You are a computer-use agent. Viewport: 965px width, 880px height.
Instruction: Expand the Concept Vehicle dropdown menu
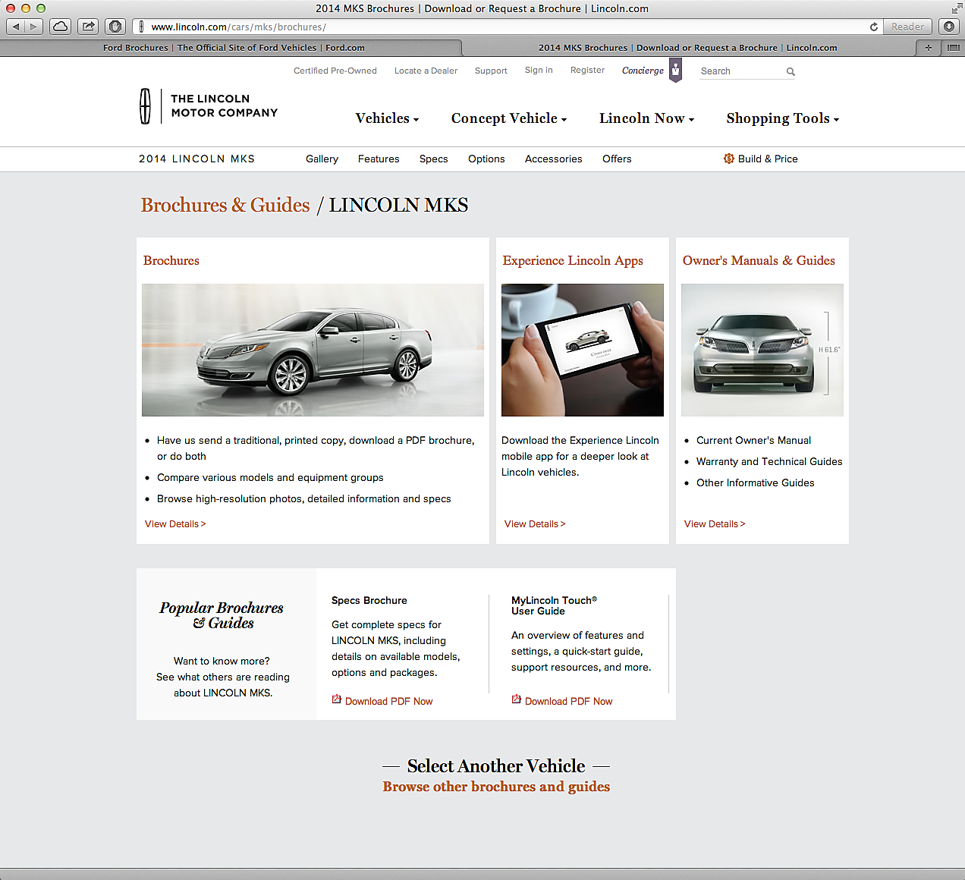click(509, 118)
